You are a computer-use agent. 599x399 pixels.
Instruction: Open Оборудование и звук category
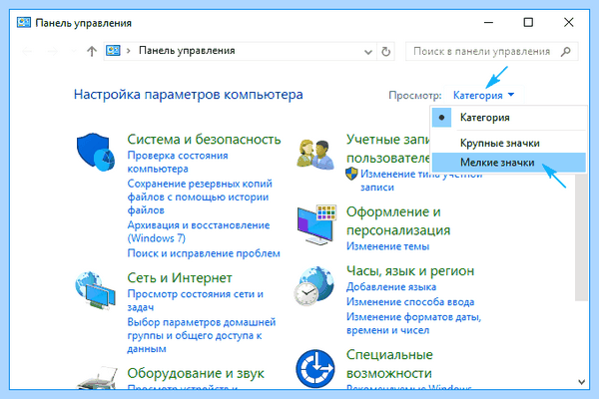pos(196,373)
